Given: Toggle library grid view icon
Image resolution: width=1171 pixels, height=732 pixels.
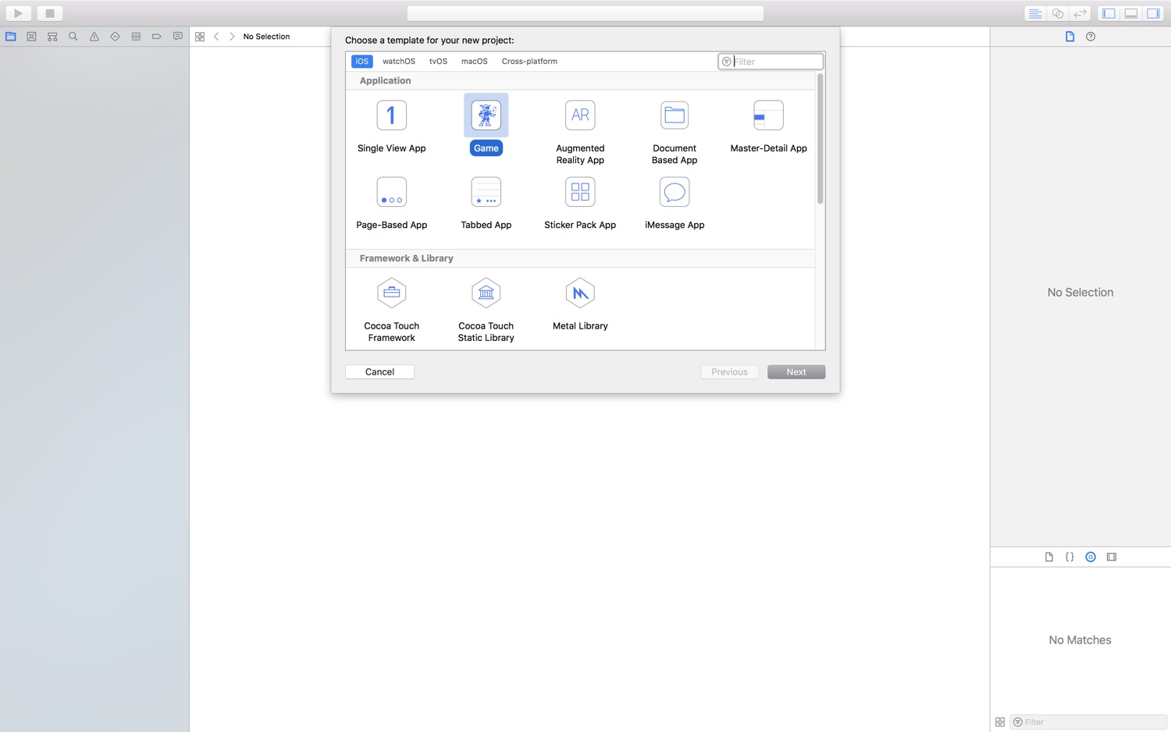Looking at the screenshot, I should coord(1000,722).
